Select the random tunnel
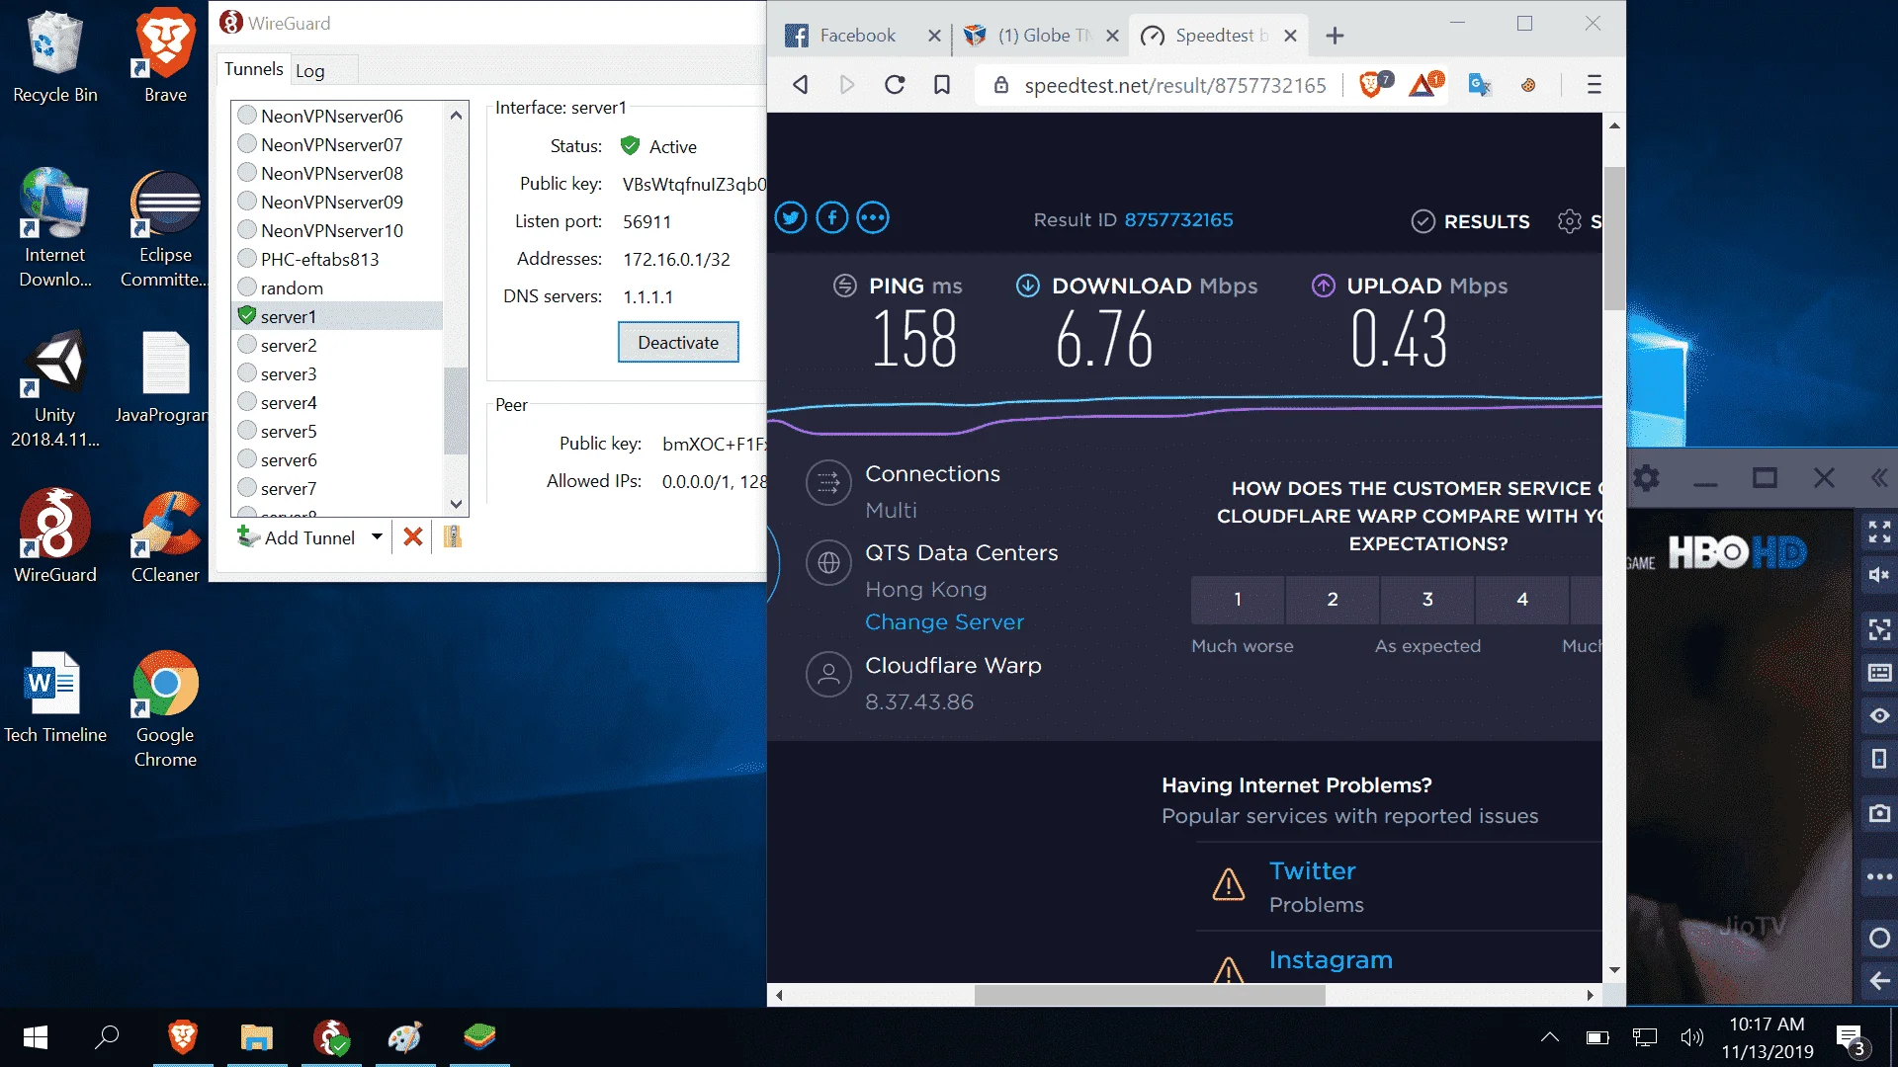The width and height of the screenshot is (1898, 1067). (x=338, y=287)
